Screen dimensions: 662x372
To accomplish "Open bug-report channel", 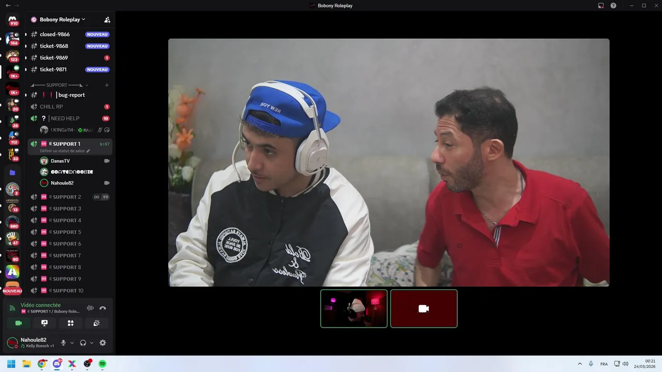I will point(70,95).
